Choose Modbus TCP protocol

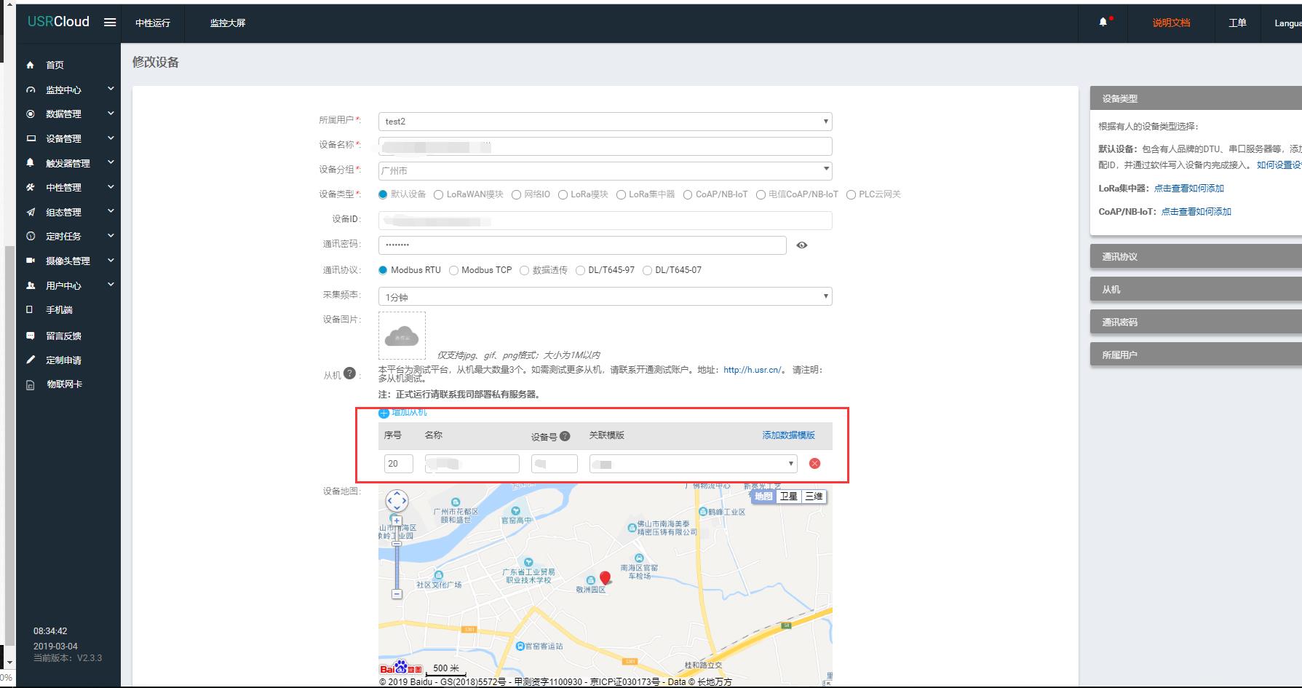click(453, 270)
